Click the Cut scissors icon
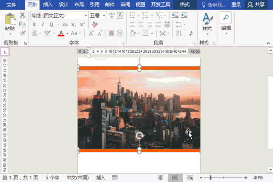 [22, 15]
